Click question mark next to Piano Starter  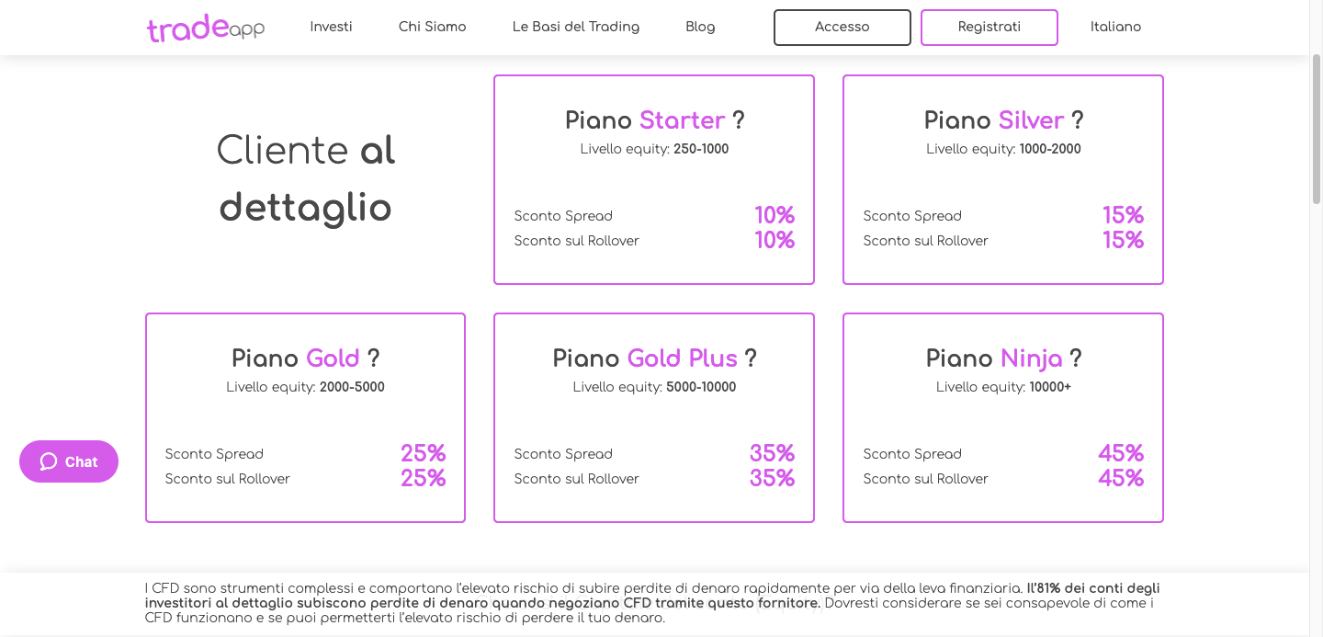(738, 120)
